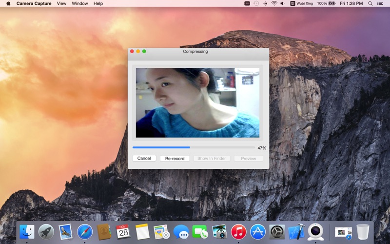Cancel the compressing process
Viewport: 390px width, 244px height.
click(x=144, y=158)
